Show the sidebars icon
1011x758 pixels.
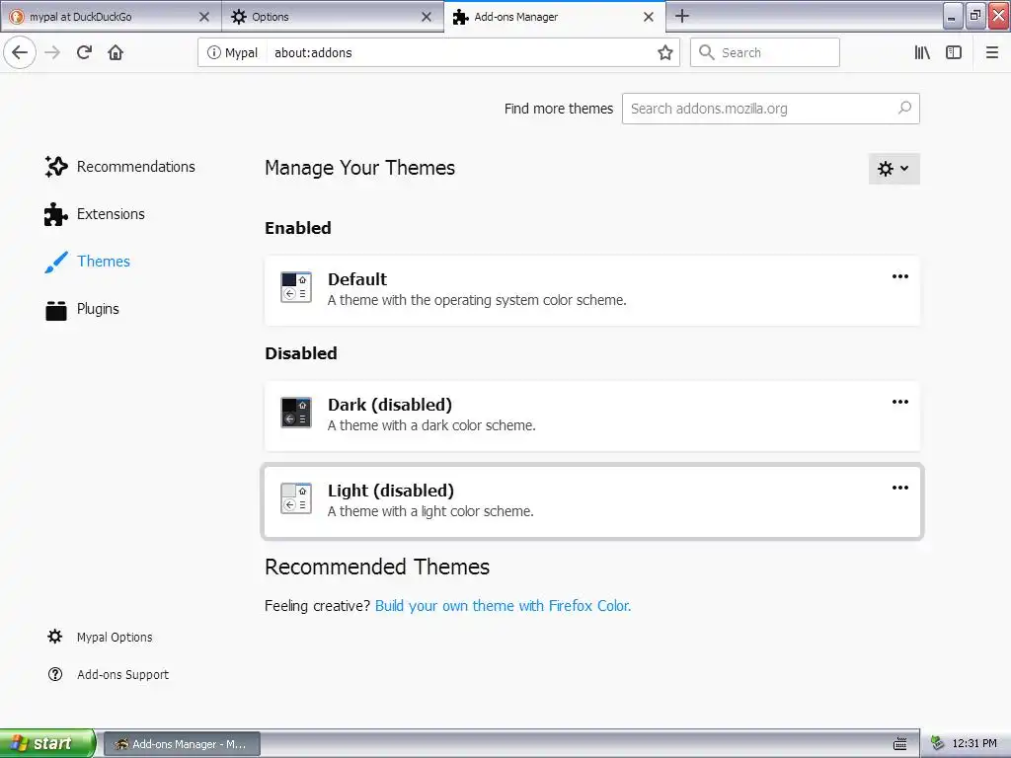(954, 52)
